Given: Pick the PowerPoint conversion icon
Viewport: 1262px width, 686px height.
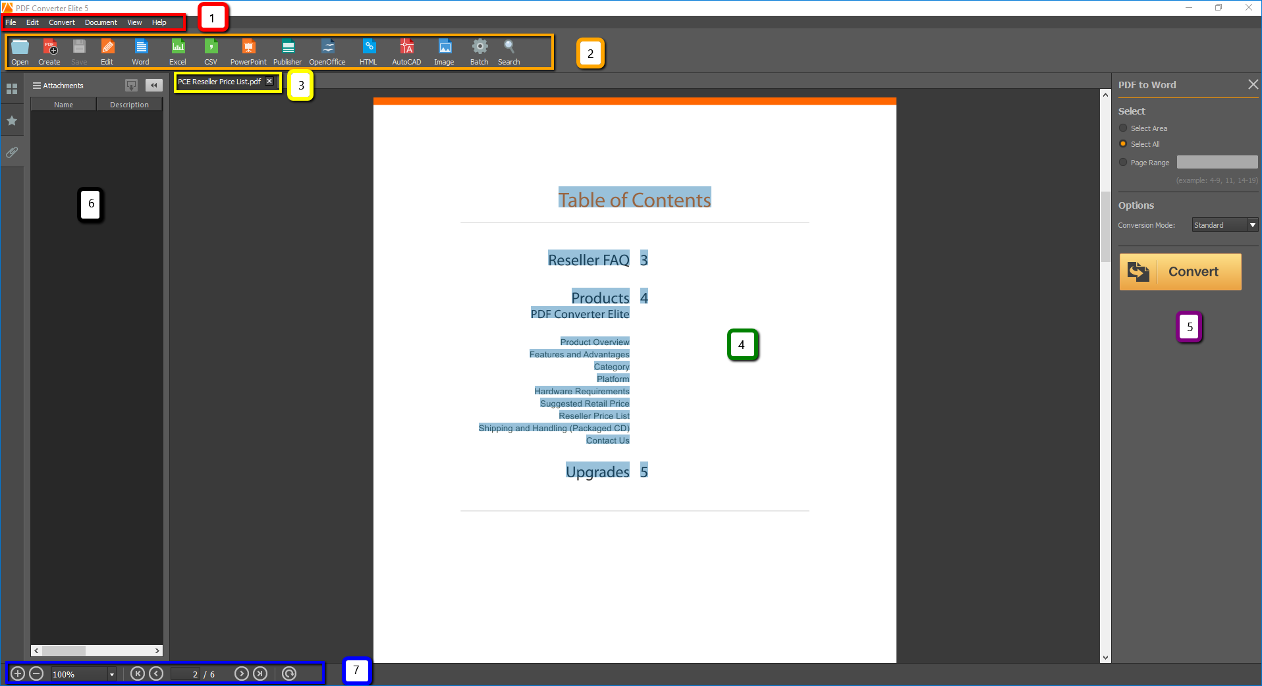Looking at the screenshot, I should [x=248, y=52].
